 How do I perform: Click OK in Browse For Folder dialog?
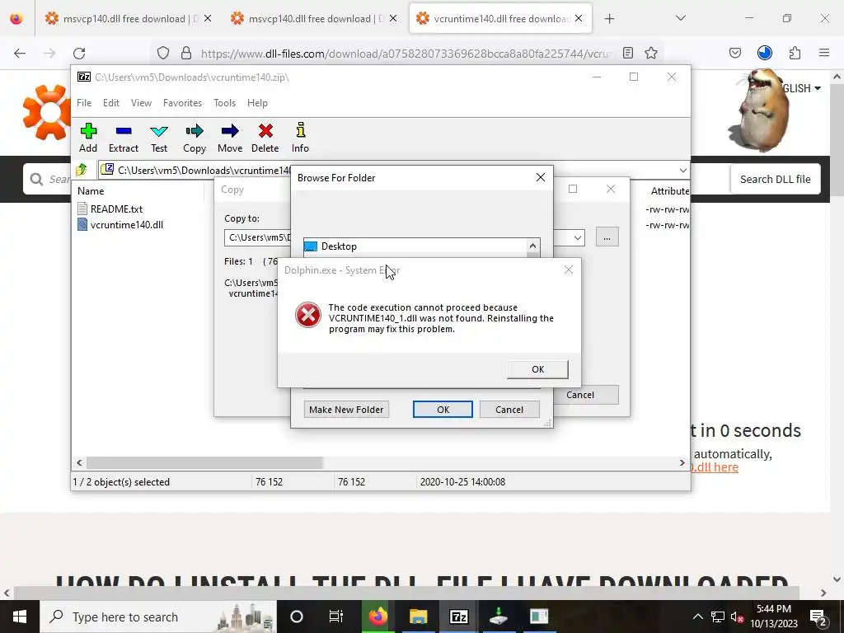click(443, 410)
